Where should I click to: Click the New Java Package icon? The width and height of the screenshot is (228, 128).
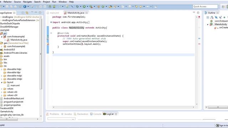pyautogui.click(x=99, y=6)
